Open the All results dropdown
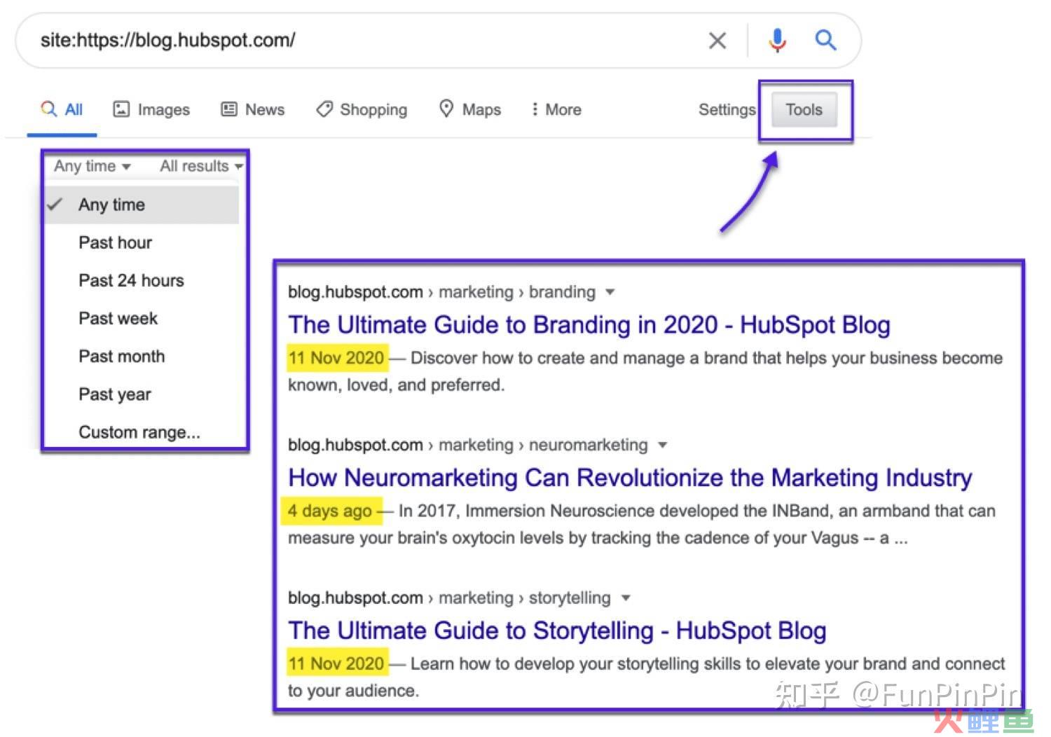The width and height of the screenshot is (1051, 737). click(x=201, y=166)
